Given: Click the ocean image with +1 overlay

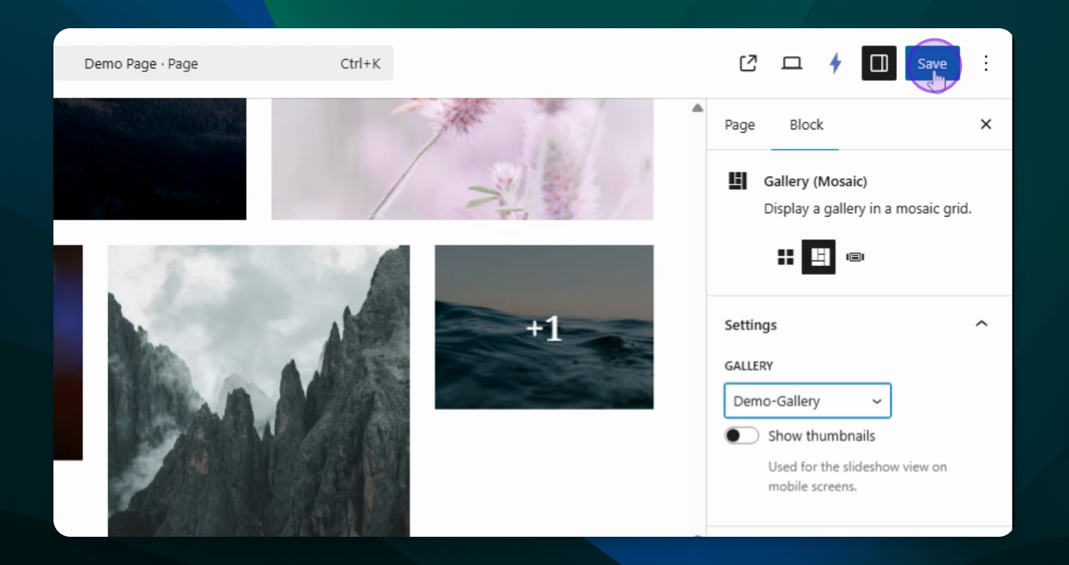Looking at the screenshot, I should (544, 327).
